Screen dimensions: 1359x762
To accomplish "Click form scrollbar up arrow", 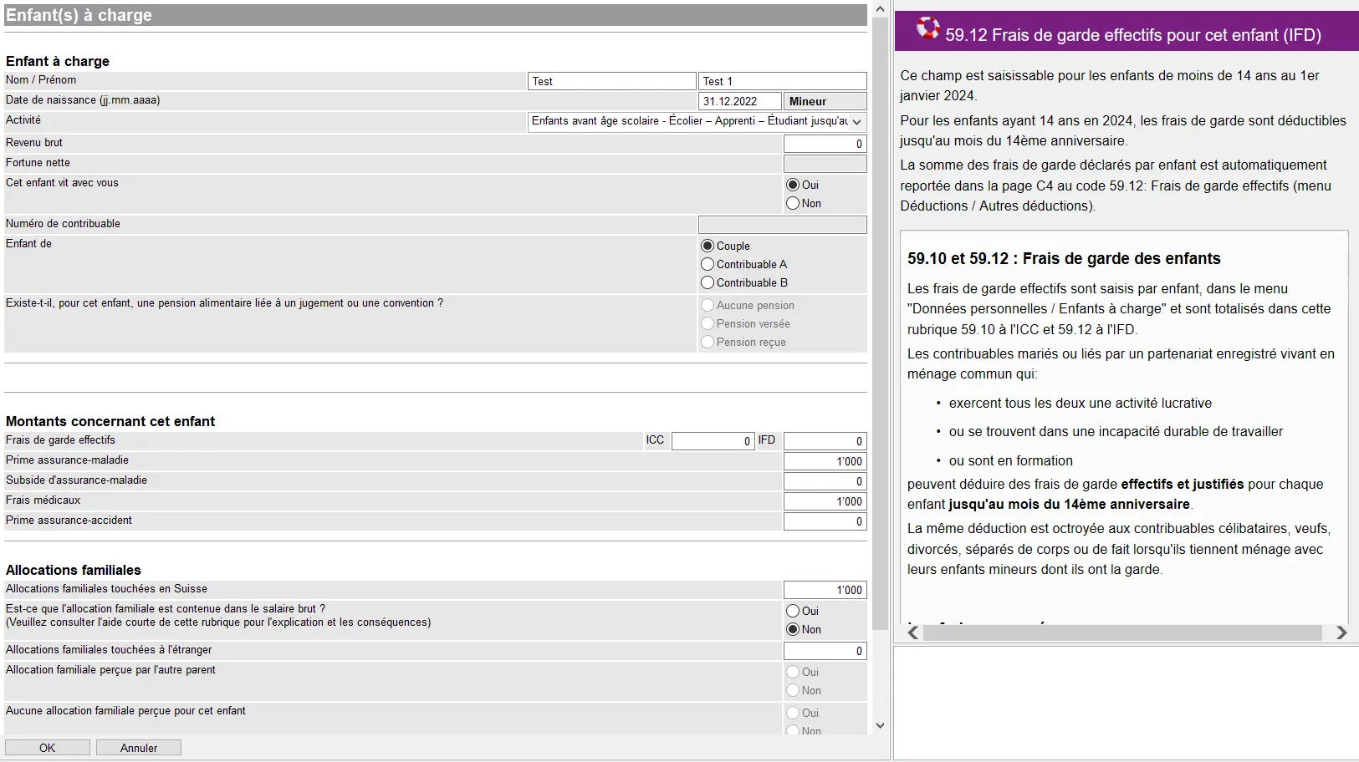I will [x=879, y=9].
